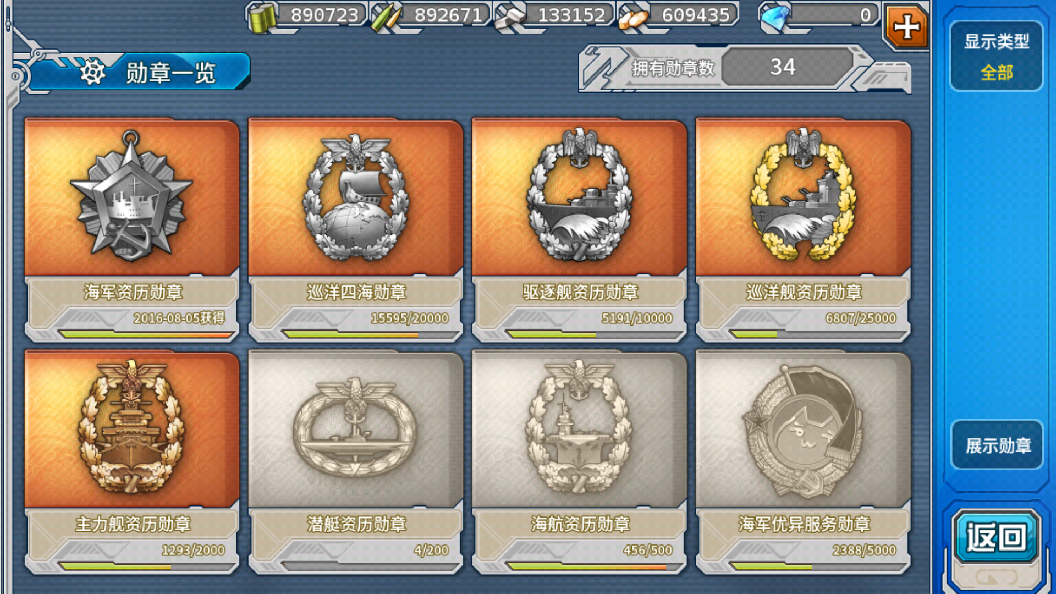Click the 返回 back button
Viewport: 1056px width, 594px height.
click(x=996, y=537)
